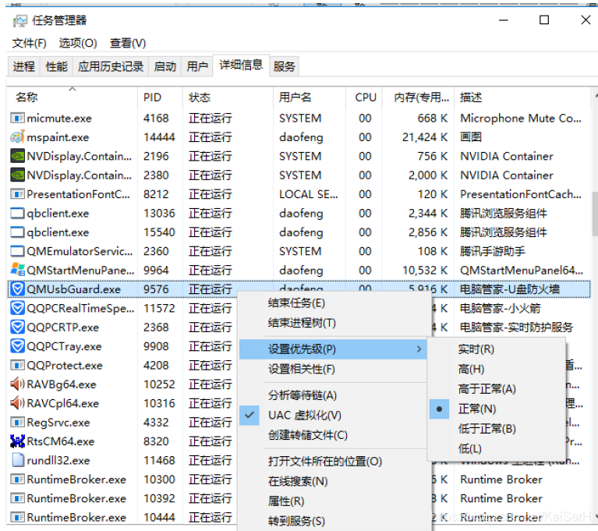Set priority to 实时(R)
Viewport: 598px width, 531px height.
point(496,349)
